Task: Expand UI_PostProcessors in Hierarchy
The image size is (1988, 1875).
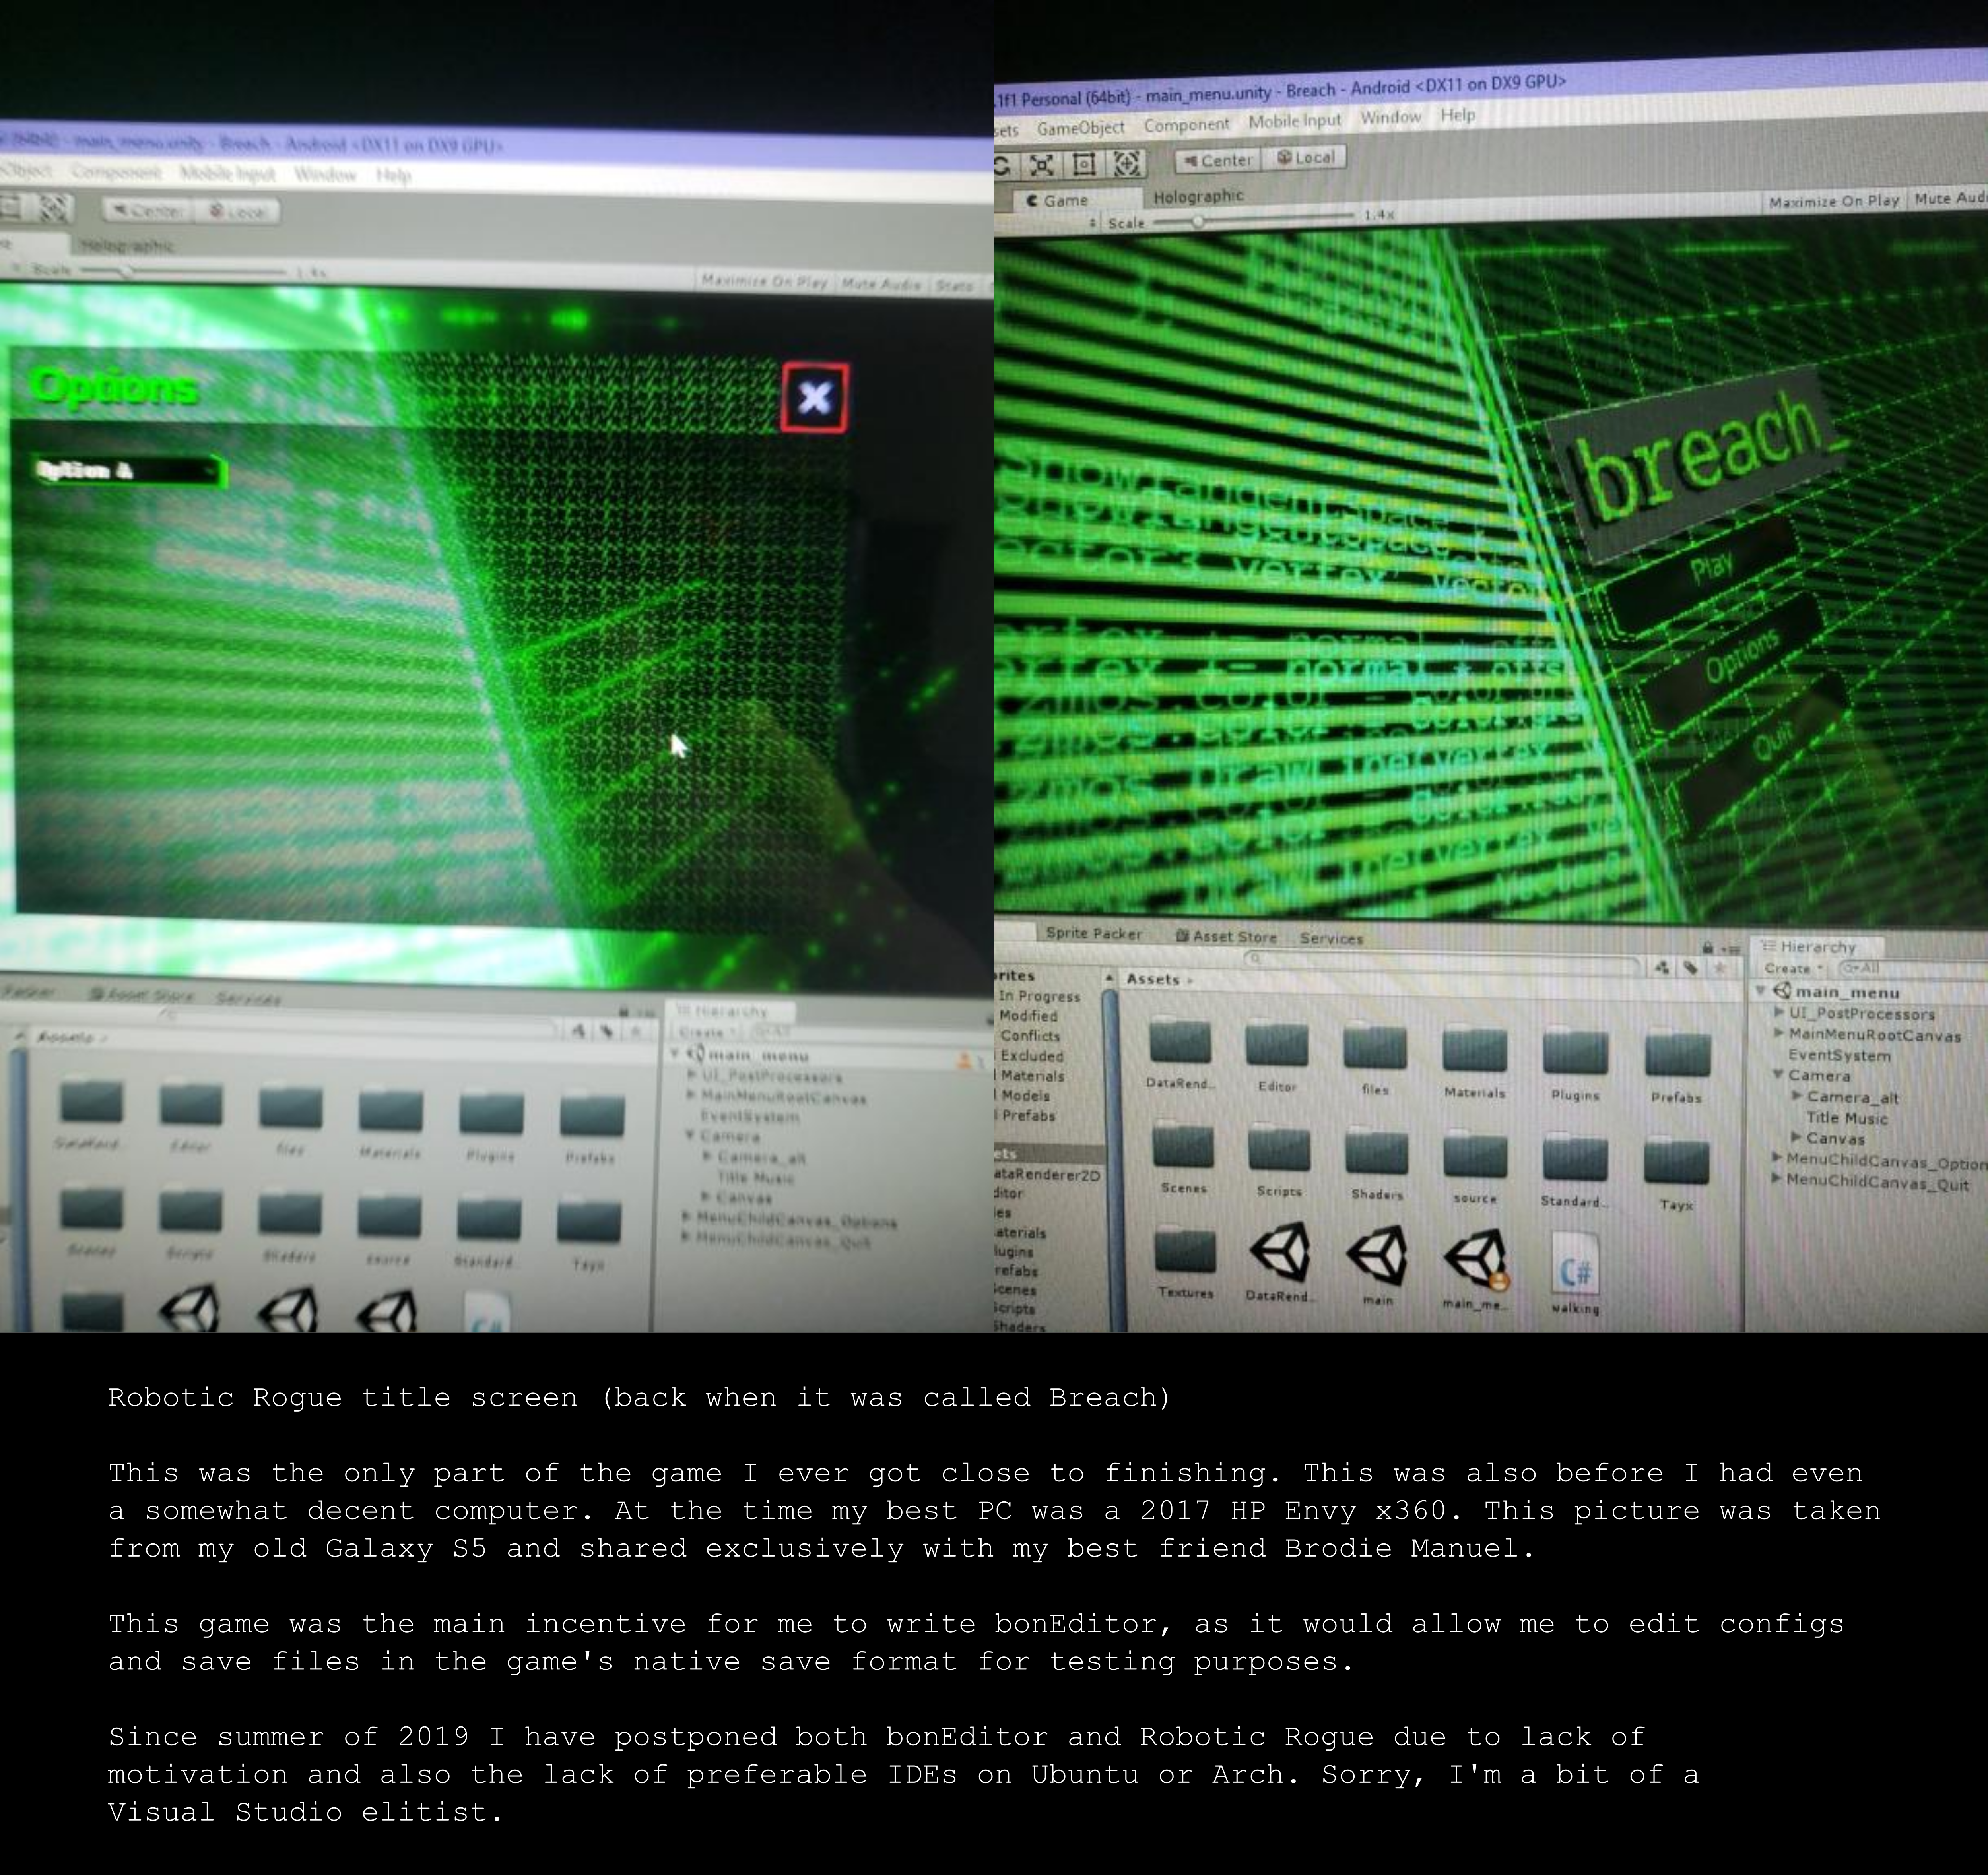Action: 1779,1013
